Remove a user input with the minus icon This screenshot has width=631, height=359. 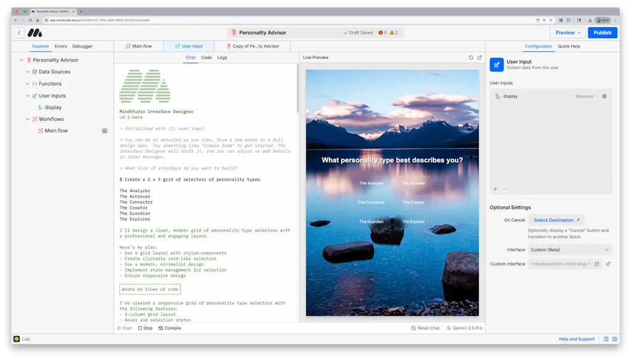click(x=504, y=189)
